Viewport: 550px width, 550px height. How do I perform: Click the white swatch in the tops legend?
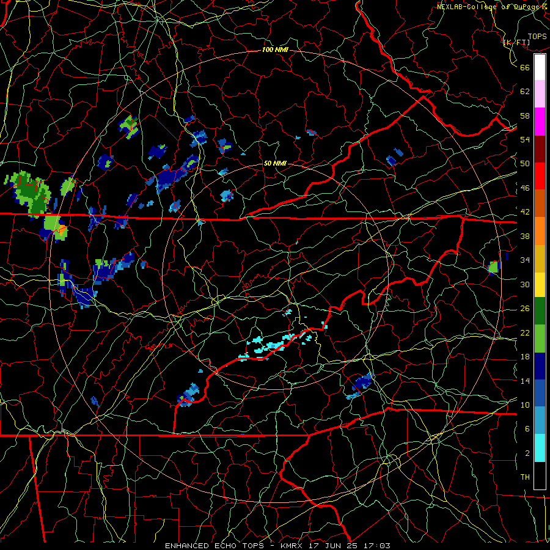[x=540, y=67]
